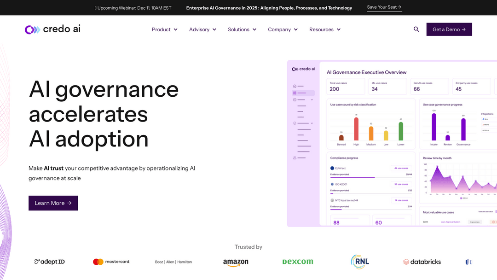Click the score value 60 card
The width and height of the screenshot is (497, 280).
click(392, 221)
